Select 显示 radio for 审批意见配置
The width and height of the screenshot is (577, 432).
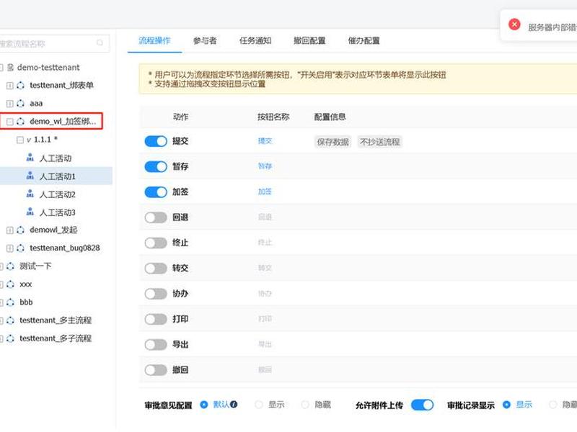click(259, 405)
